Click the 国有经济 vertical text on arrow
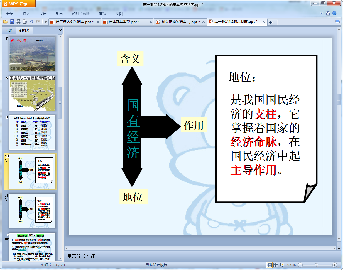Image resolution: width=343 pixels, height=270 pixels. 133,129
